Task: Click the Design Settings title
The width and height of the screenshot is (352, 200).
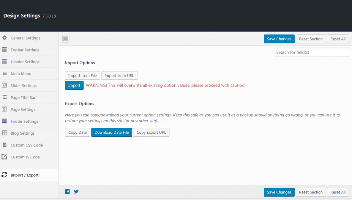Action: click(x=22, y=16)
